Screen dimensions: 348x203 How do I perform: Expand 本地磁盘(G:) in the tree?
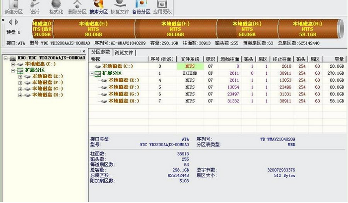[20, 89]
